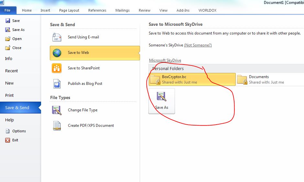Click the Save & Send section heading
The image size is (304, 182).
click(x=62, y=25)
